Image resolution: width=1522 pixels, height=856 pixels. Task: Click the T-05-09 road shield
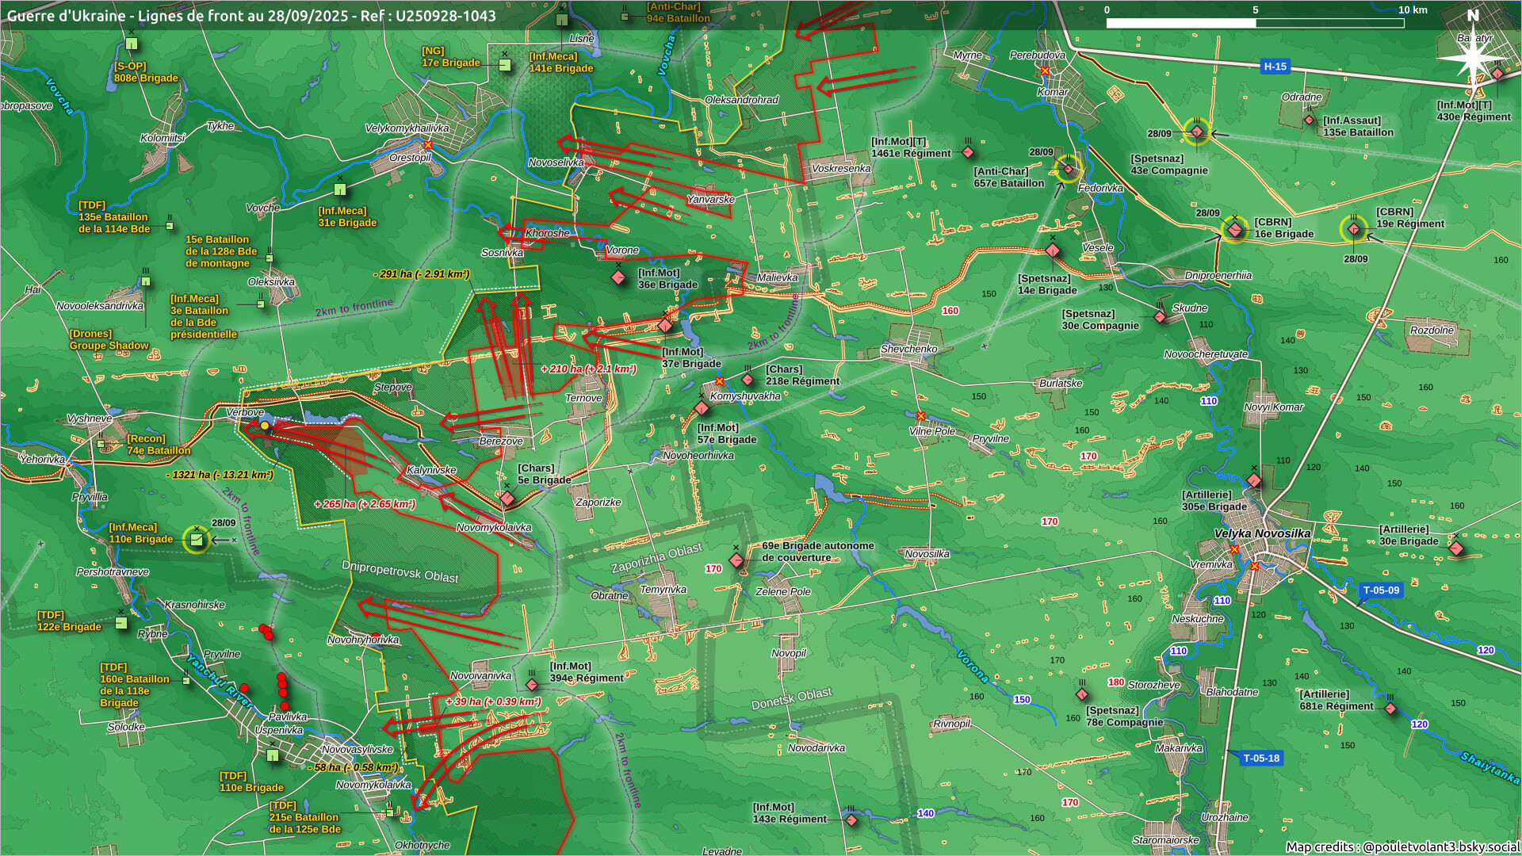(x=1381, y=590)
